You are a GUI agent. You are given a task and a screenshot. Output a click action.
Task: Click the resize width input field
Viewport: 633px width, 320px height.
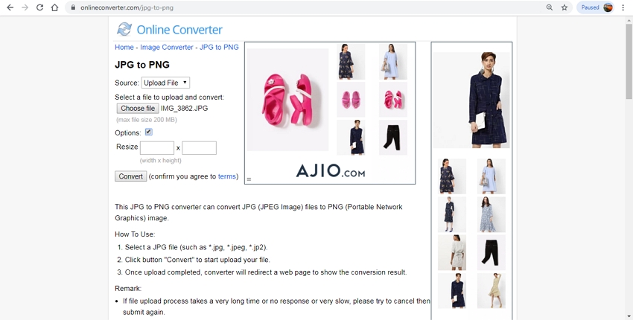[157, 147]
